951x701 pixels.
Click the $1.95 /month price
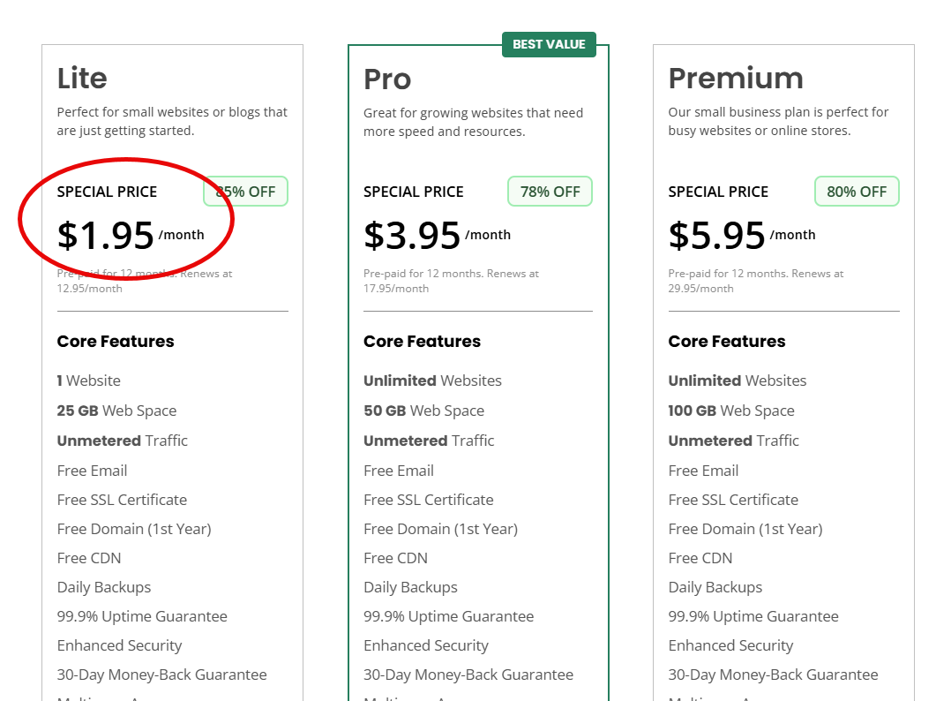pyautogui.click(x=131, y=236)
